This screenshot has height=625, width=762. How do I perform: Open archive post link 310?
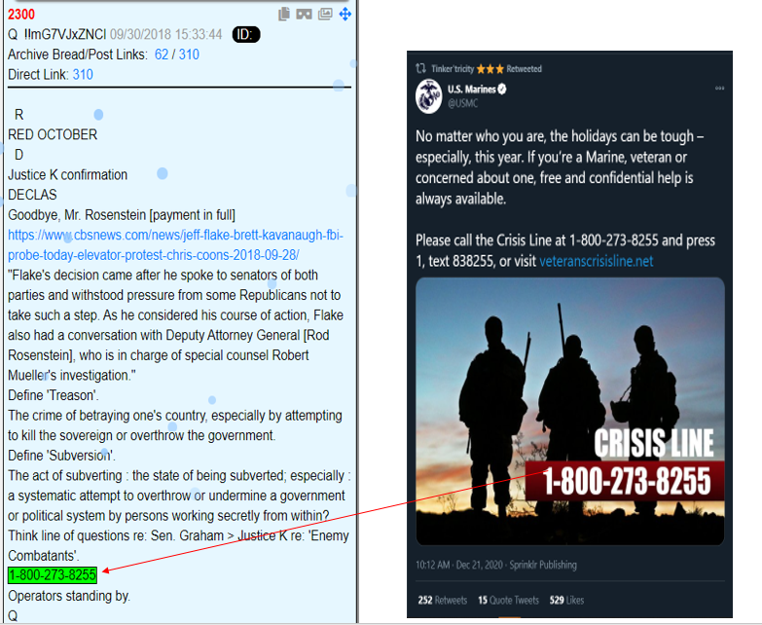pyautogui.click(x=189, y=55)
